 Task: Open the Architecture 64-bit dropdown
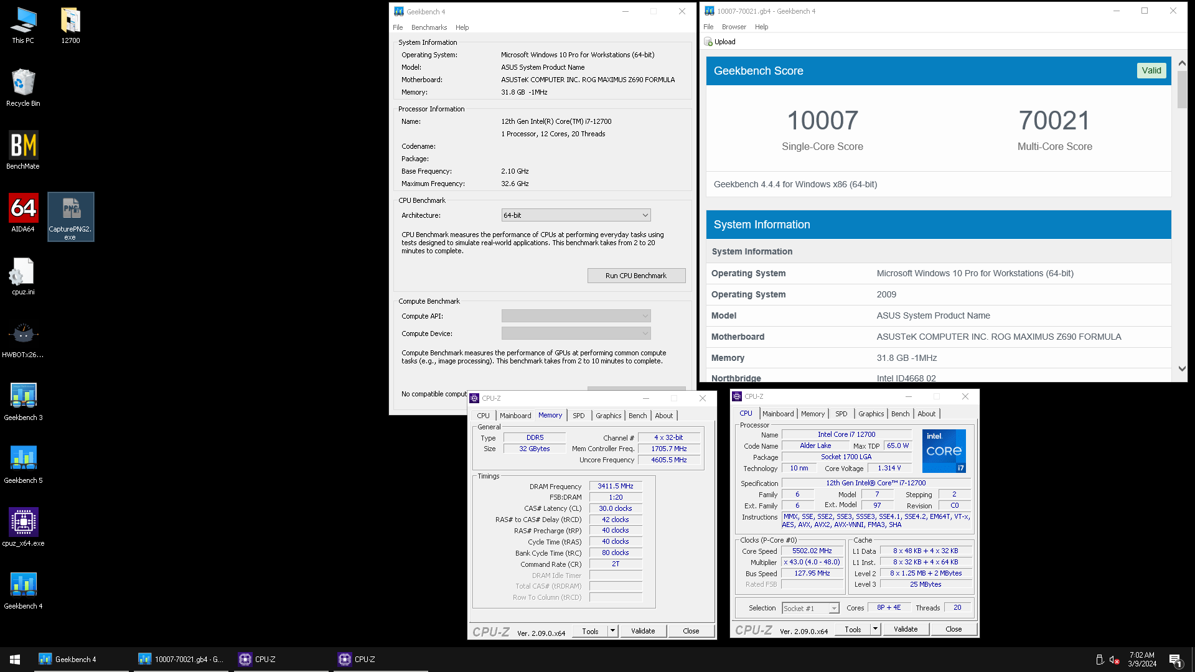point(576,215)
